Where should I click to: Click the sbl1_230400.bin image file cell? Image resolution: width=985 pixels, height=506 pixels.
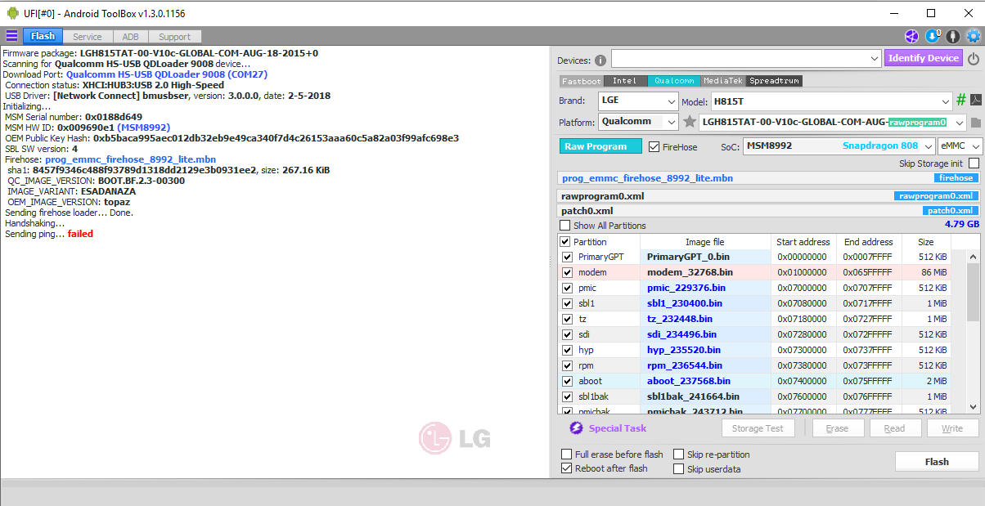tap(705, 303)
